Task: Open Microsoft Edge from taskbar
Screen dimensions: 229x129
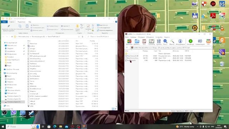Action: tap(55, 126)
